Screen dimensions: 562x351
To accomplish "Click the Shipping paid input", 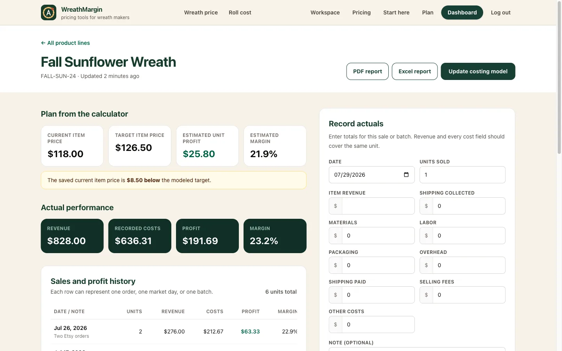I will [x=378, y=295].
